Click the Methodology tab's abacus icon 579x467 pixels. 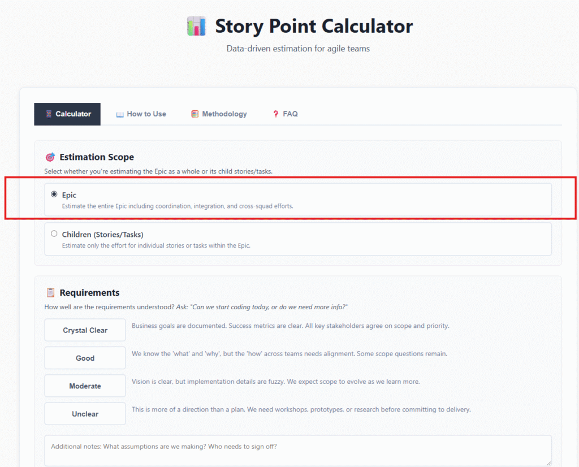point(195,114)
